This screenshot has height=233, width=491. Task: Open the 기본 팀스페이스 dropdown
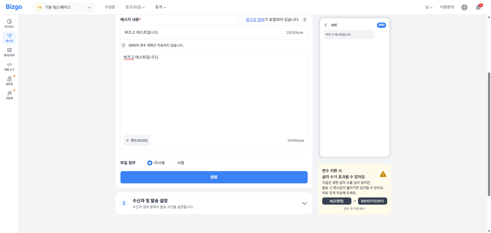[x=64, y=7]
